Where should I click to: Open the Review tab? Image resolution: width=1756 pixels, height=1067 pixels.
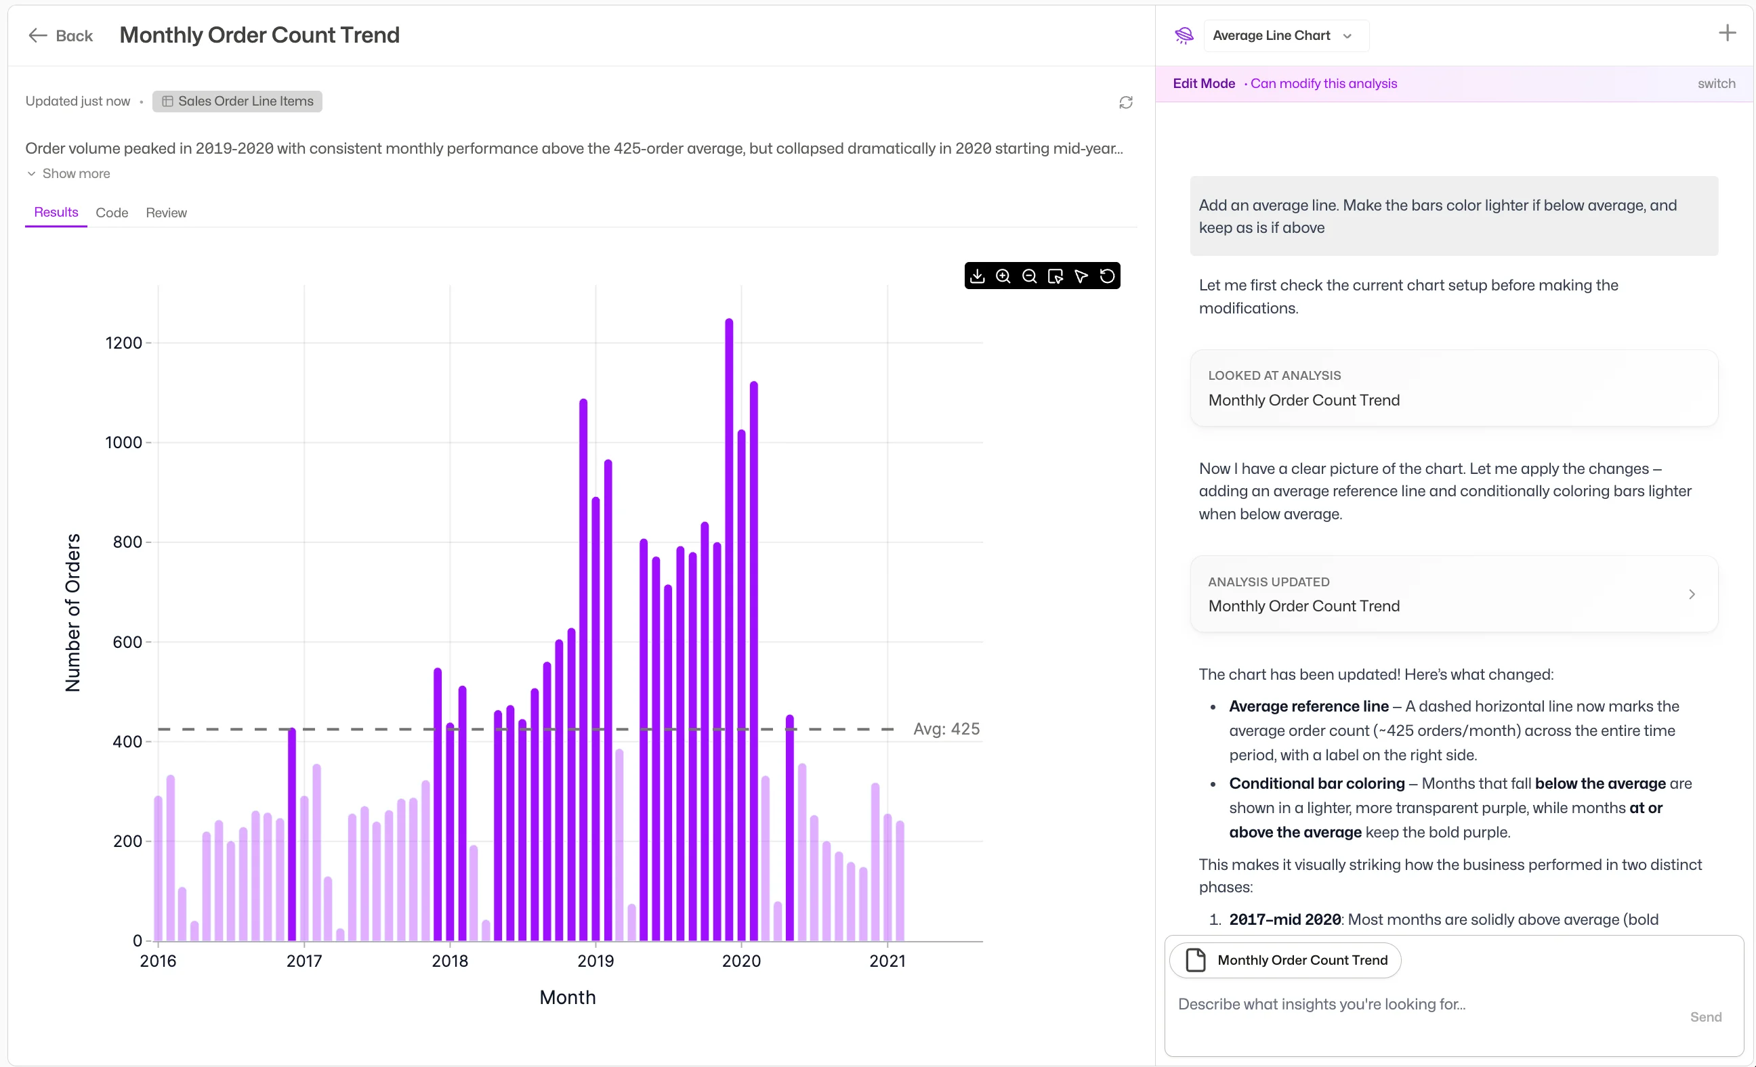click(x=166, y=213)
